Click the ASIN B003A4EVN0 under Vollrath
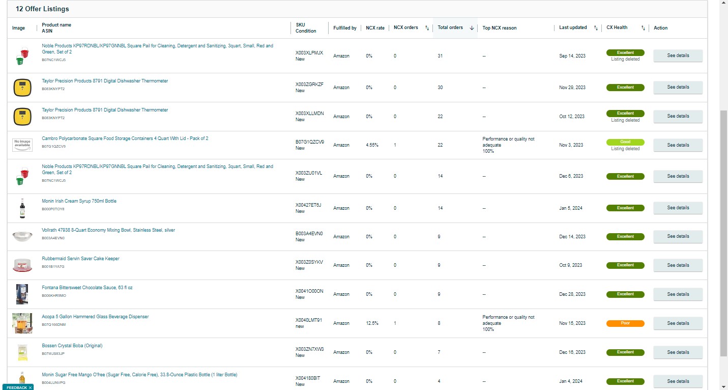Viewport: 728px width, 390px height. pyautogui.click(x=53, y=238)
